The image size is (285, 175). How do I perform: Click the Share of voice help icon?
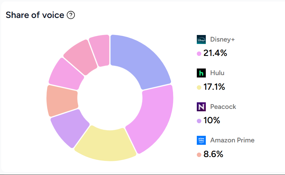(71, 15)
